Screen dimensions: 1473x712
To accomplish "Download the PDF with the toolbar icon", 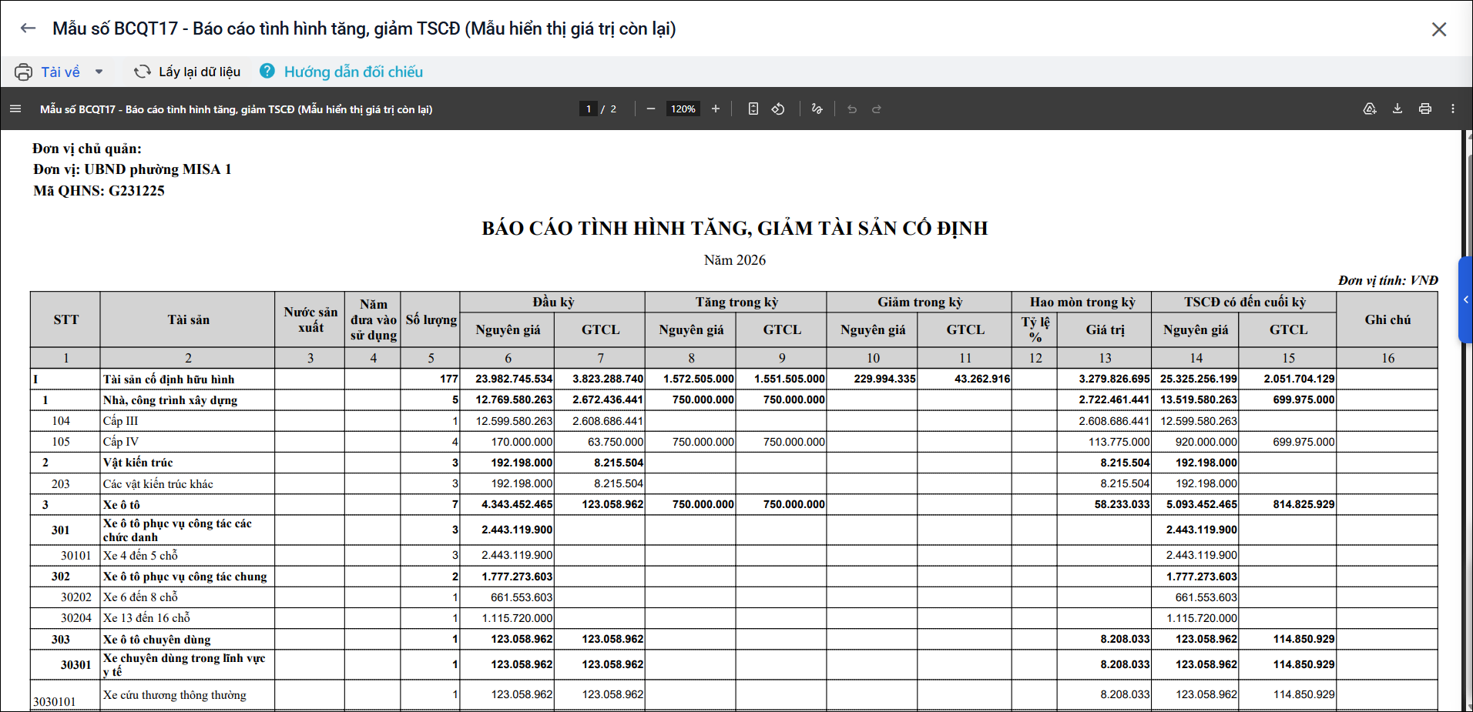I will 1398,109.
